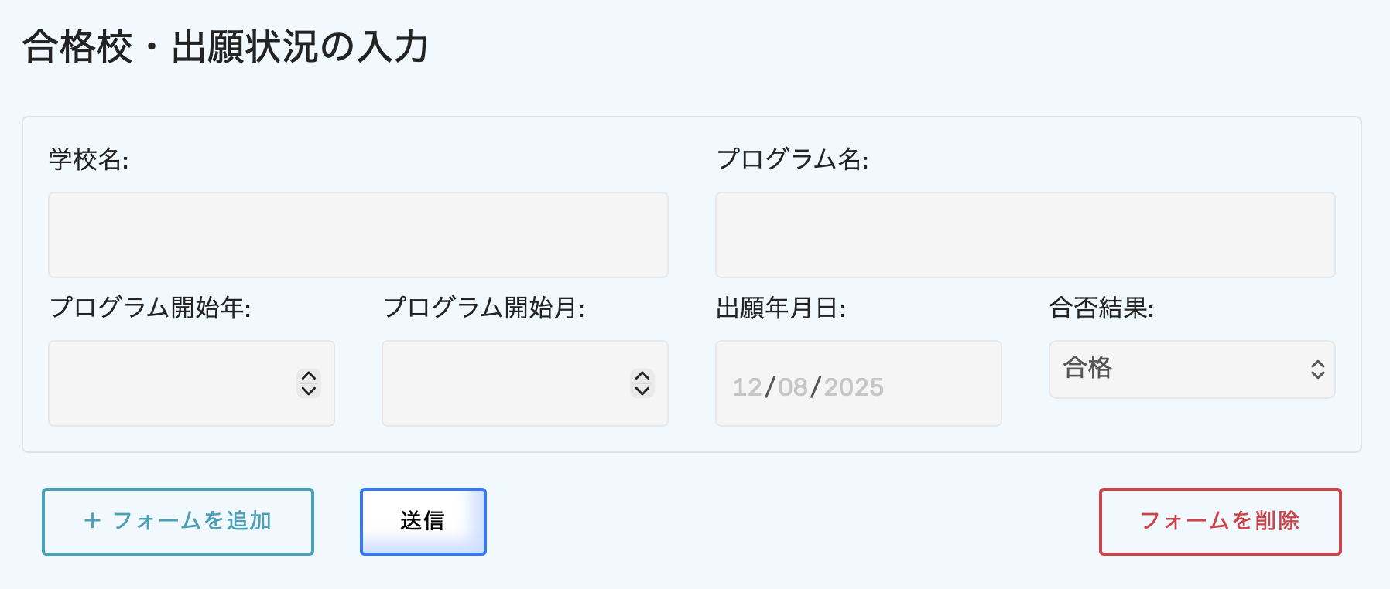Focus the プログラム名 text input field
Image resolution: width=1390 pixels, height=589 pixels.
pyautogui.click(x=1025, y=235)
